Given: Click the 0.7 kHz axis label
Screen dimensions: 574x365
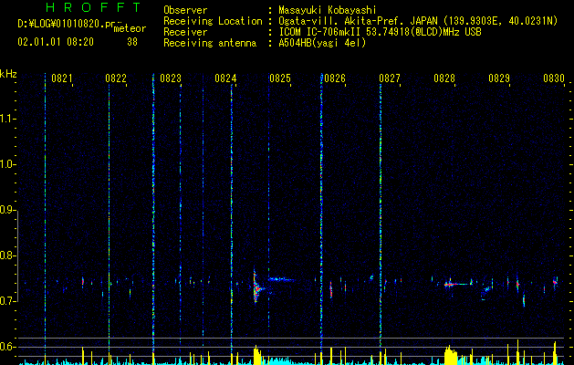Looking at the screenshot, I should (6, 301).
